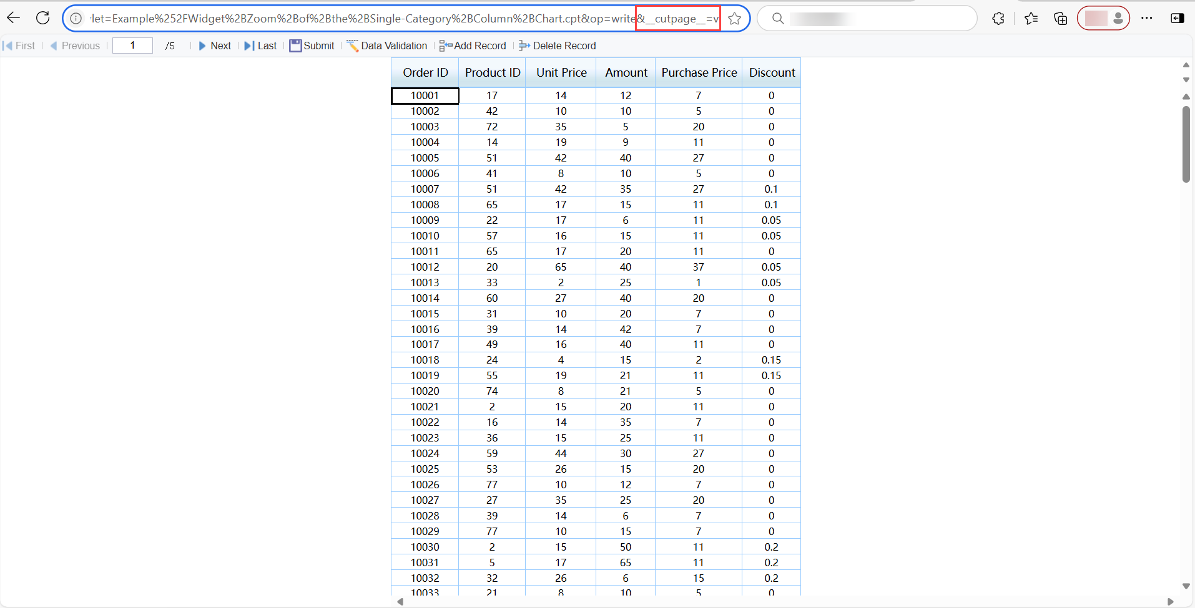Select Amount cell in order 10031 row
1195x608 pixels.
(x=626, y=562)
